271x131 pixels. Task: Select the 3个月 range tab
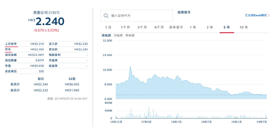coord(142,27)
